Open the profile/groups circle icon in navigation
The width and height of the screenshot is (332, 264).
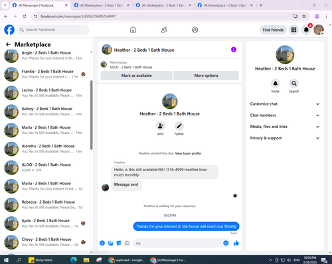[x=195, y=30]
